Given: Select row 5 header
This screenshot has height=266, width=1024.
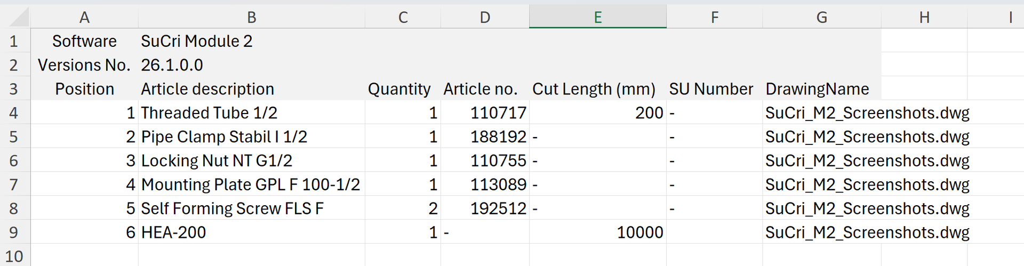Looking at the screenshot, I should pyautogui.click(x=14, y=137).
